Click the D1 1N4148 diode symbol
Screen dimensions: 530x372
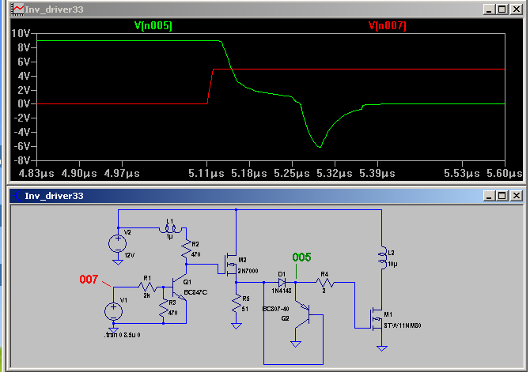pyautogui.click(x=281, y=282)
